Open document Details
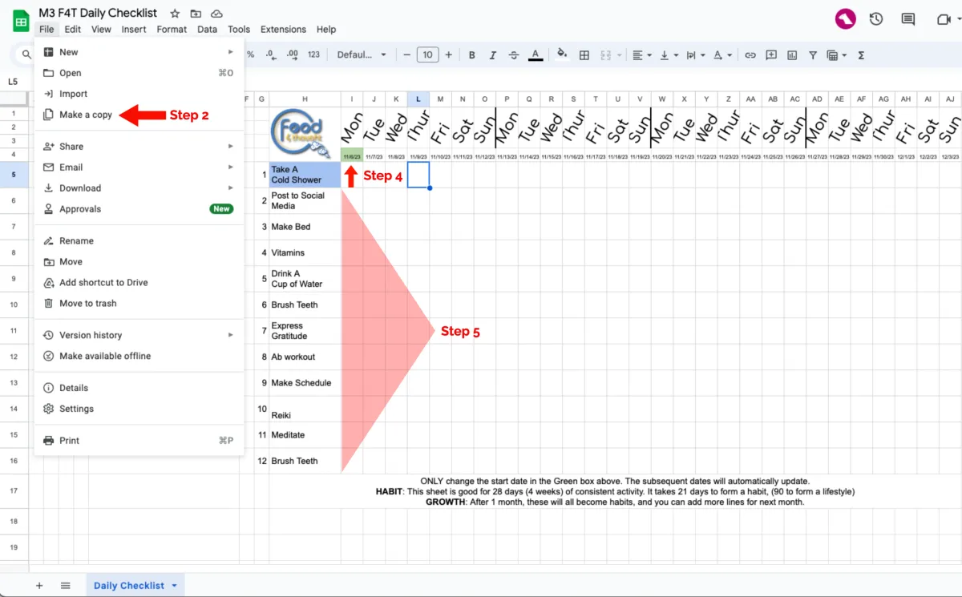This screenshot has height=597, width=962. pyautogui.click(x=139, y=388)
